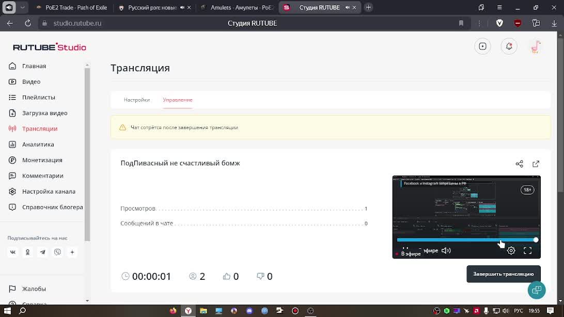Click the stream duration 00:00:01
This screenshot has height=317, width=564.
click(x=151, y=276)
